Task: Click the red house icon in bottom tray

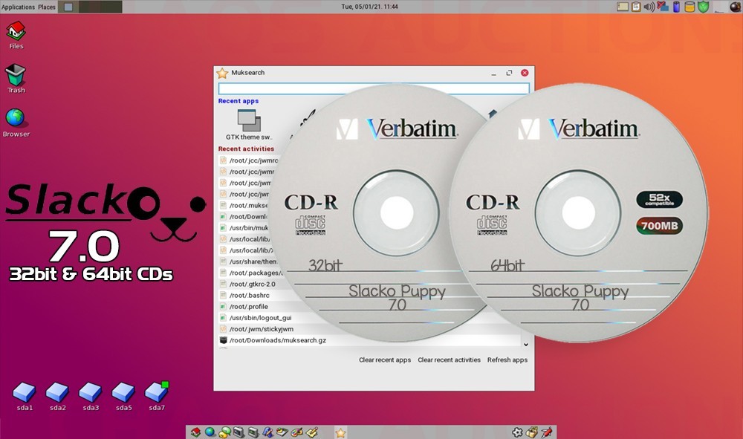Action: point(195,432)
